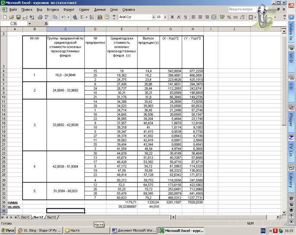This screenshot has width=296, height=235.
Task: Save the workbook using the floppy disk icon
Action: pos(16,17)
